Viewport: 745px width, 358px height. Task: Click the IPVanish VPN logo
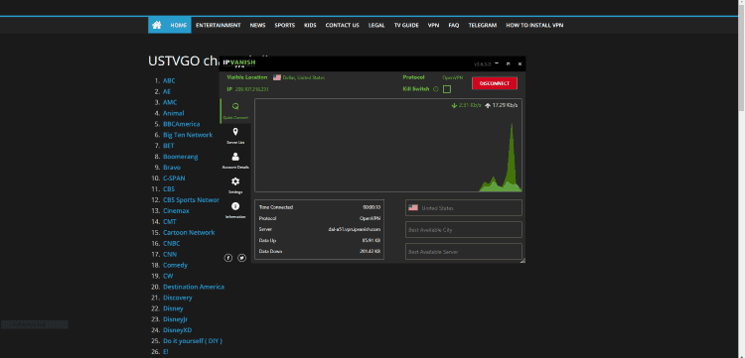click(239, 63)
